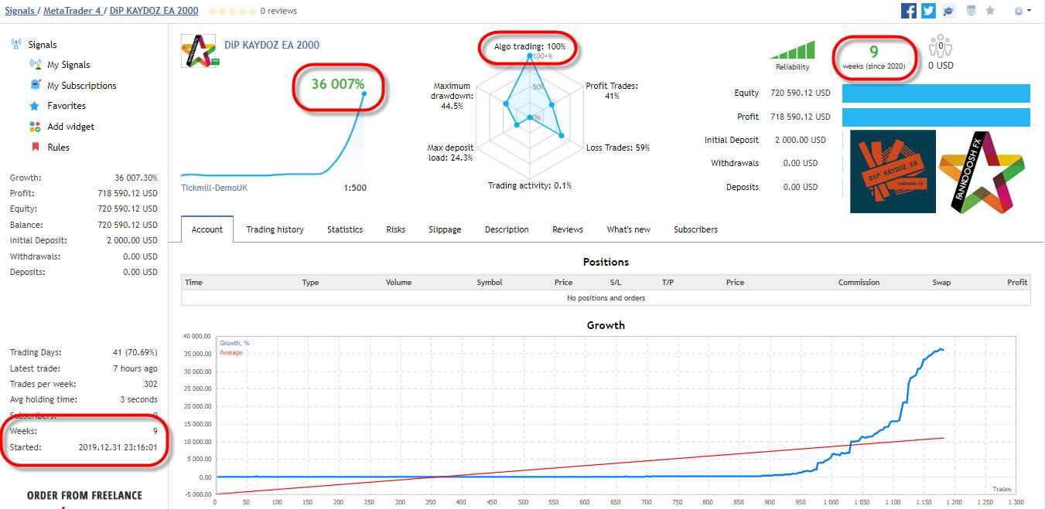
Task: Switch to the Account tab
Action: [207, 229]
